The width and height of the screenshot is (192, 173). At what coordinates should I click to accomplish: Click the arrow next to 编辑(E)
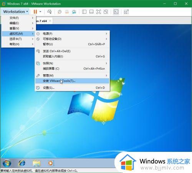pos(33,23)
